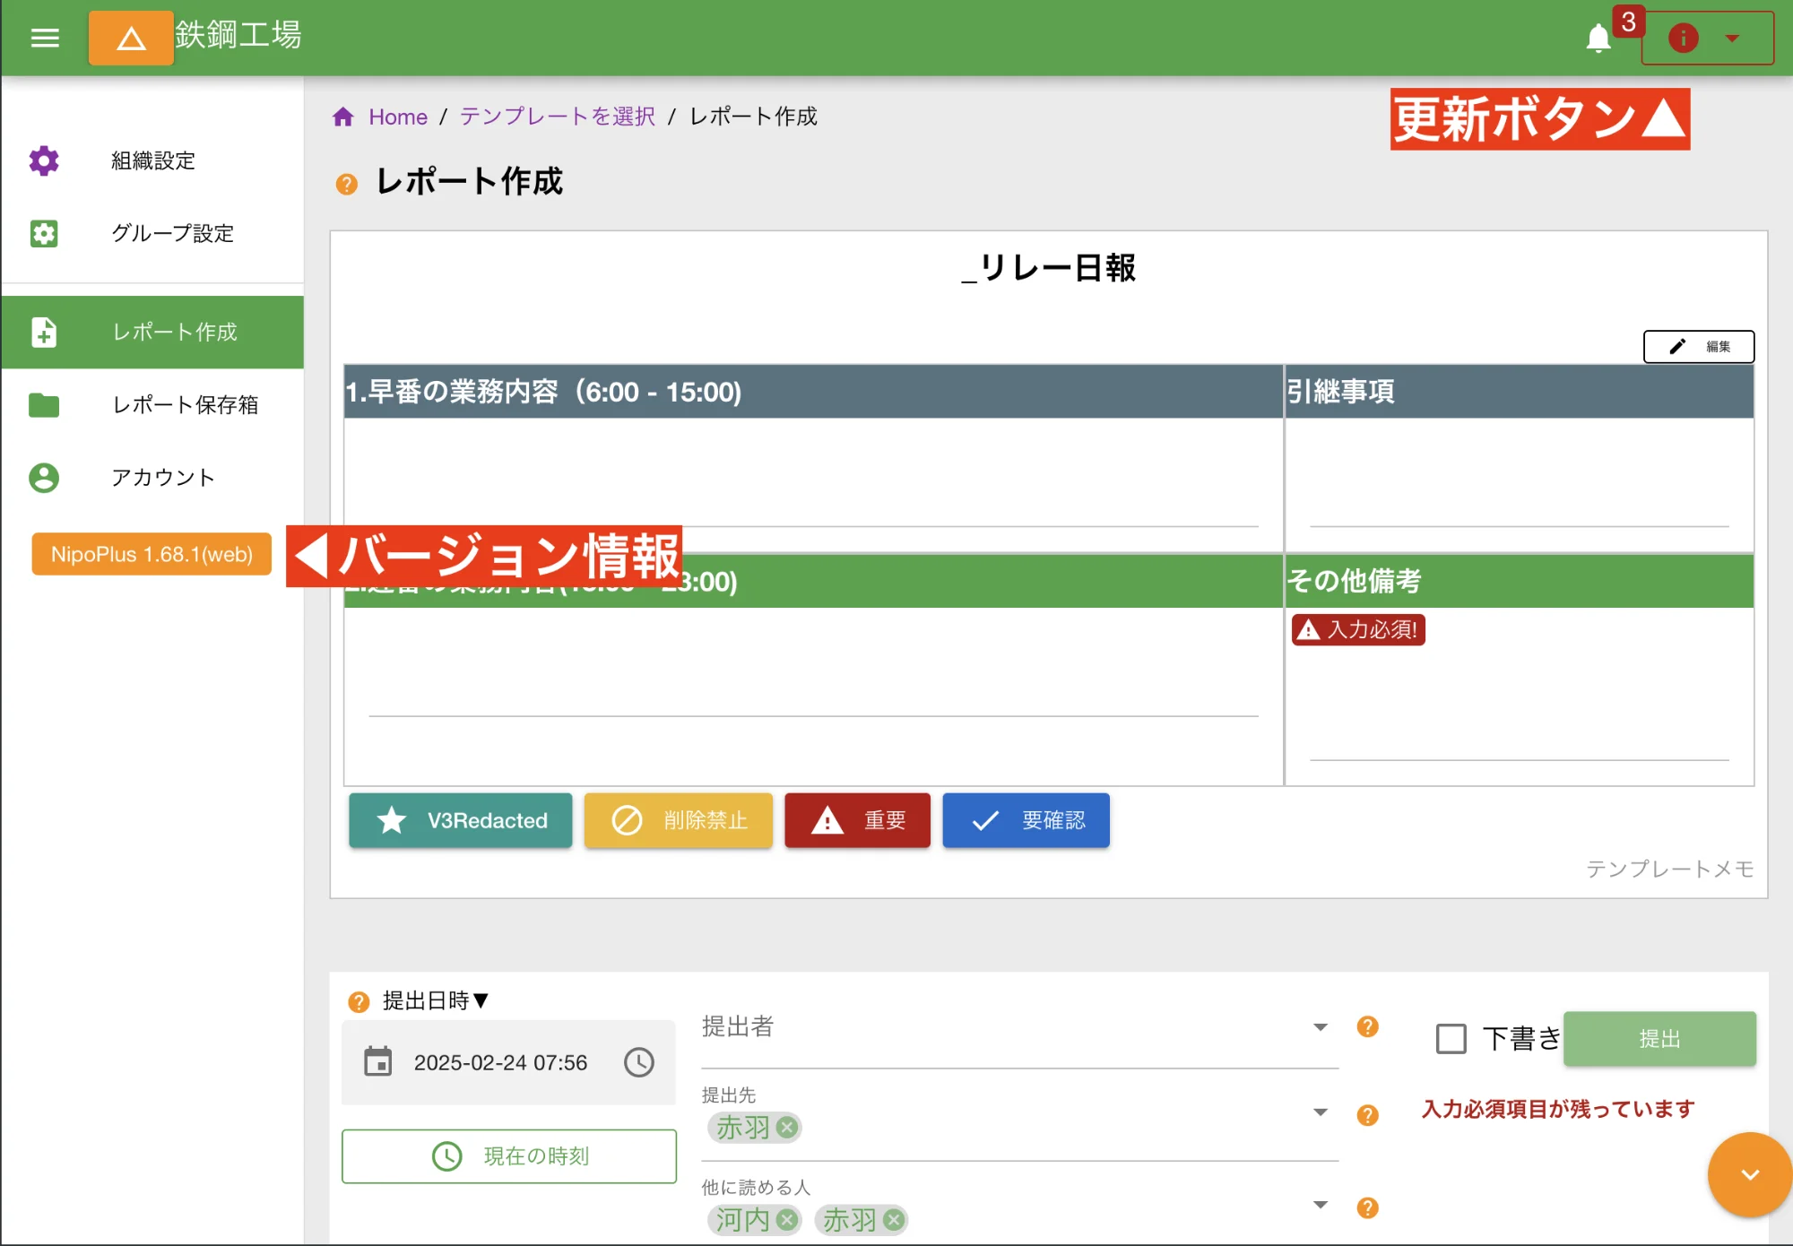
Task: Click the calendar icon in 提出日時 field
Action: [379, 1061]
